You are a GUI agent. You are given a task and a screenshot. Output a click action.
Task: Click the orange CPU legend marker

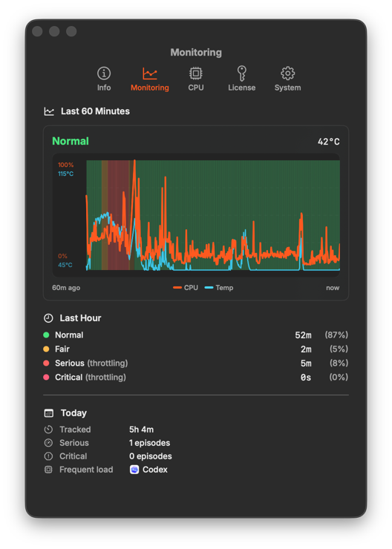coord(177,288)
